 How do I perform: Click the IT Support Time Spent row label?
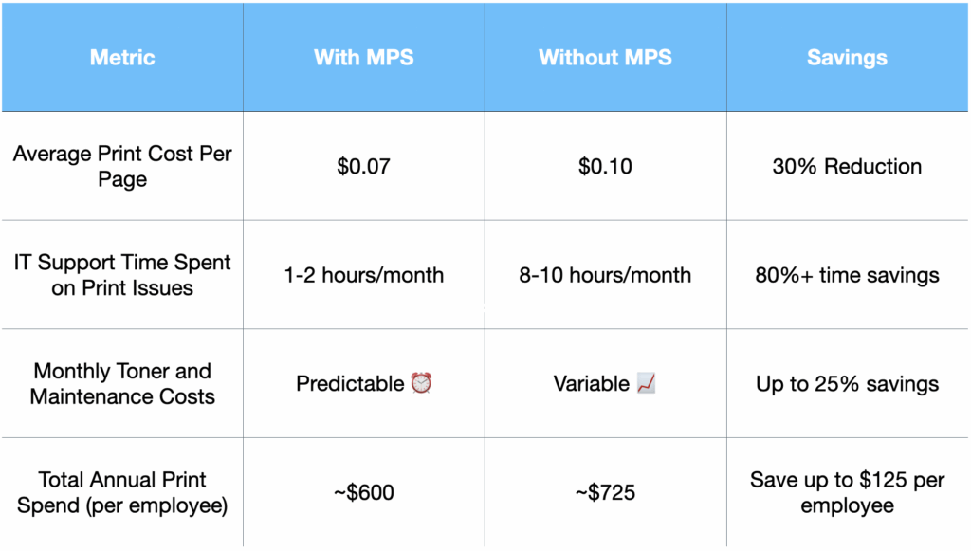tap(122, 275)
